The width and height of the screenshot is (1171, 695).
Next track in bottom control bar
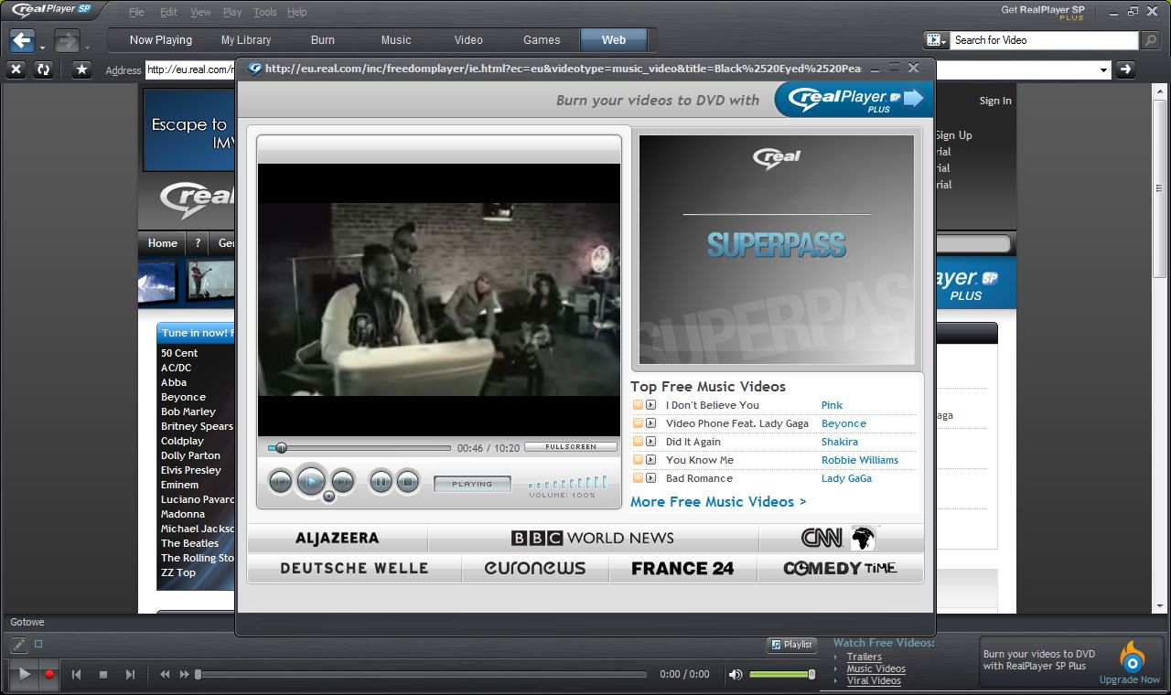[x=130, y=675]
